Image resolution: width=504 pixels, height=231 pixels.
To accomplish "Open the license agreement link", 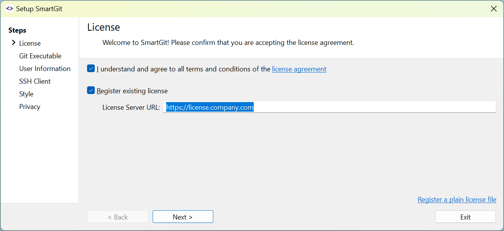I will 299,69.
